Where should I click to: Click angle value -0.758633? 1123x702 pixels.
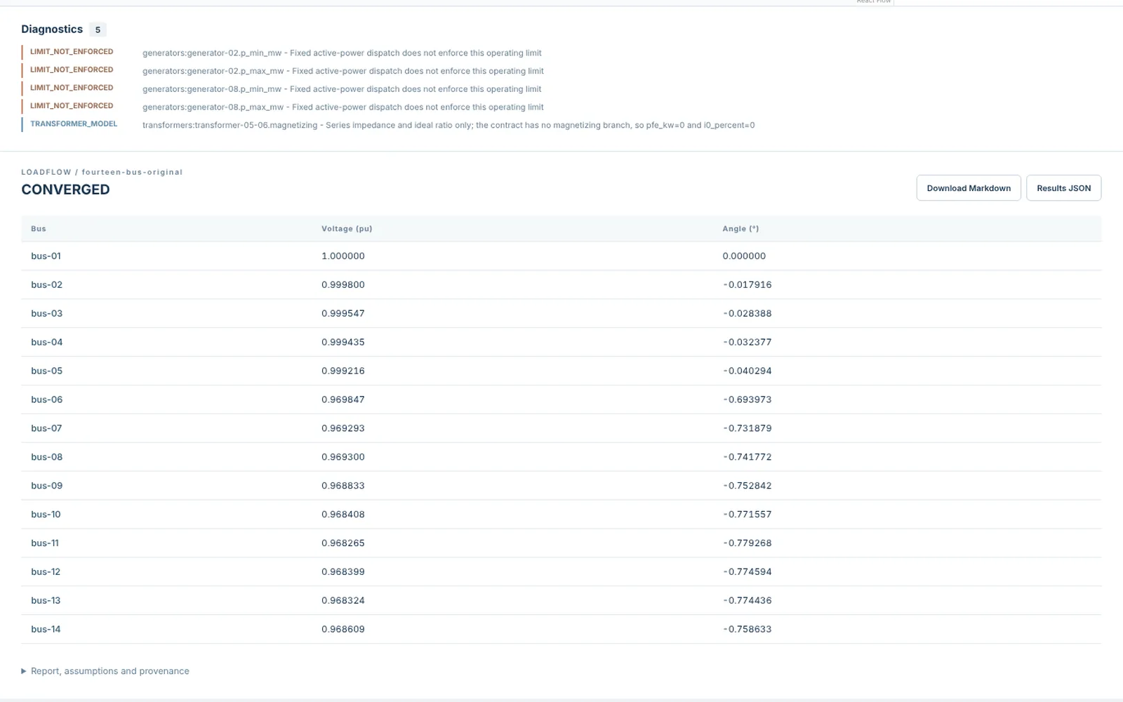click(747, 630)
